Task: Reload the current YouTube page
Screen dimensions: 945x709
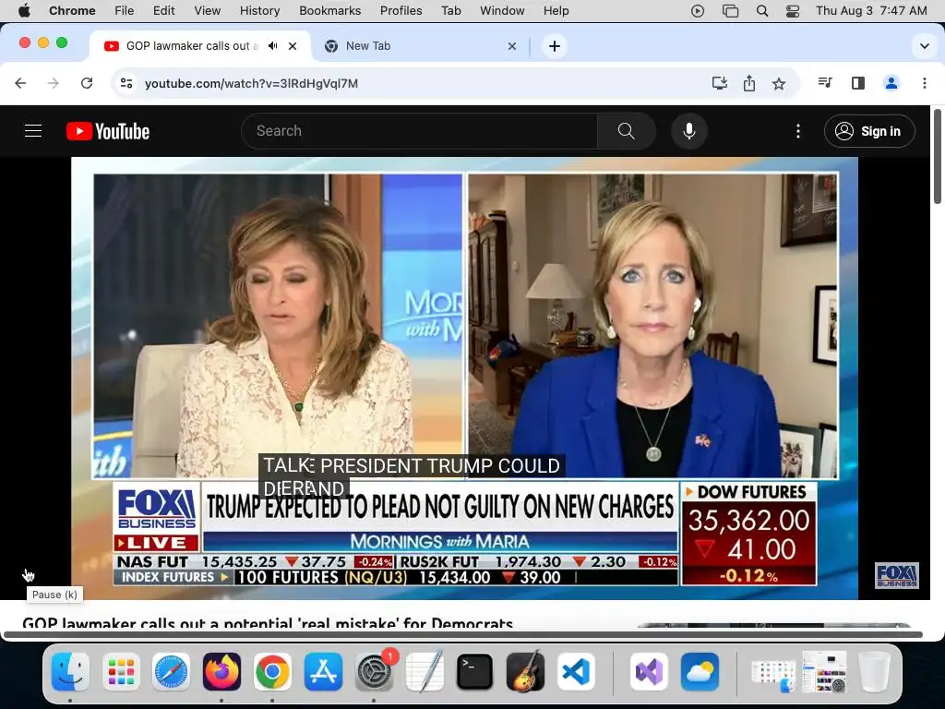Action: click(x=87, y=83)
